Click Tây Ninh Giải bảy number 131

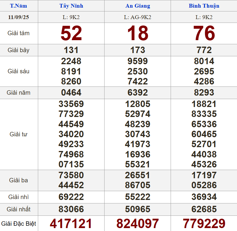pyautogui.click(x=71, y=50)
